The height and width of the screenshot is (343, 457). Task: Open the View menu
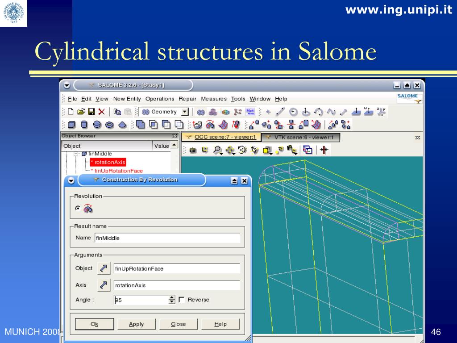click(x=102, y=99)
